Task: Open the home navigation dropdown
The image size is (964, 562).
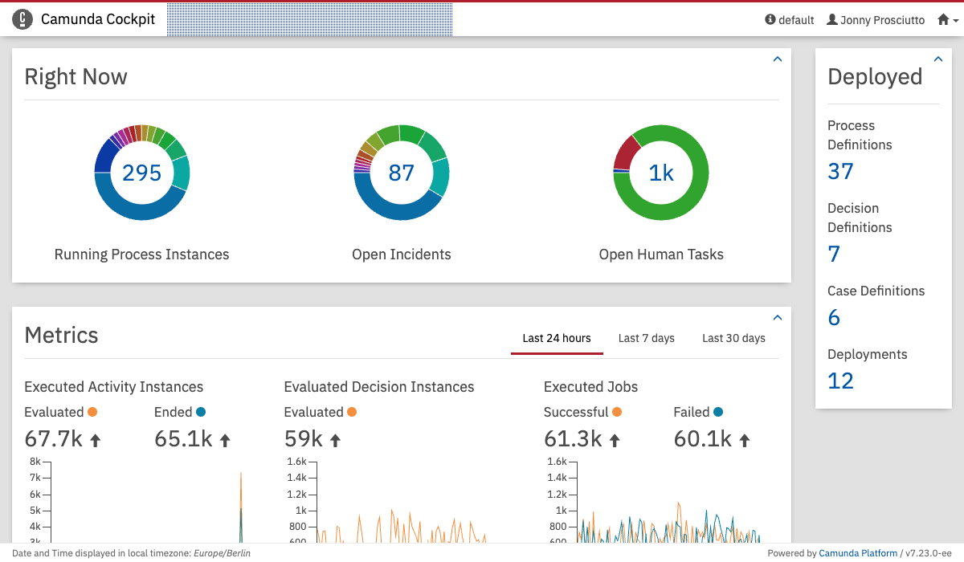Action: tap(948, 20)
